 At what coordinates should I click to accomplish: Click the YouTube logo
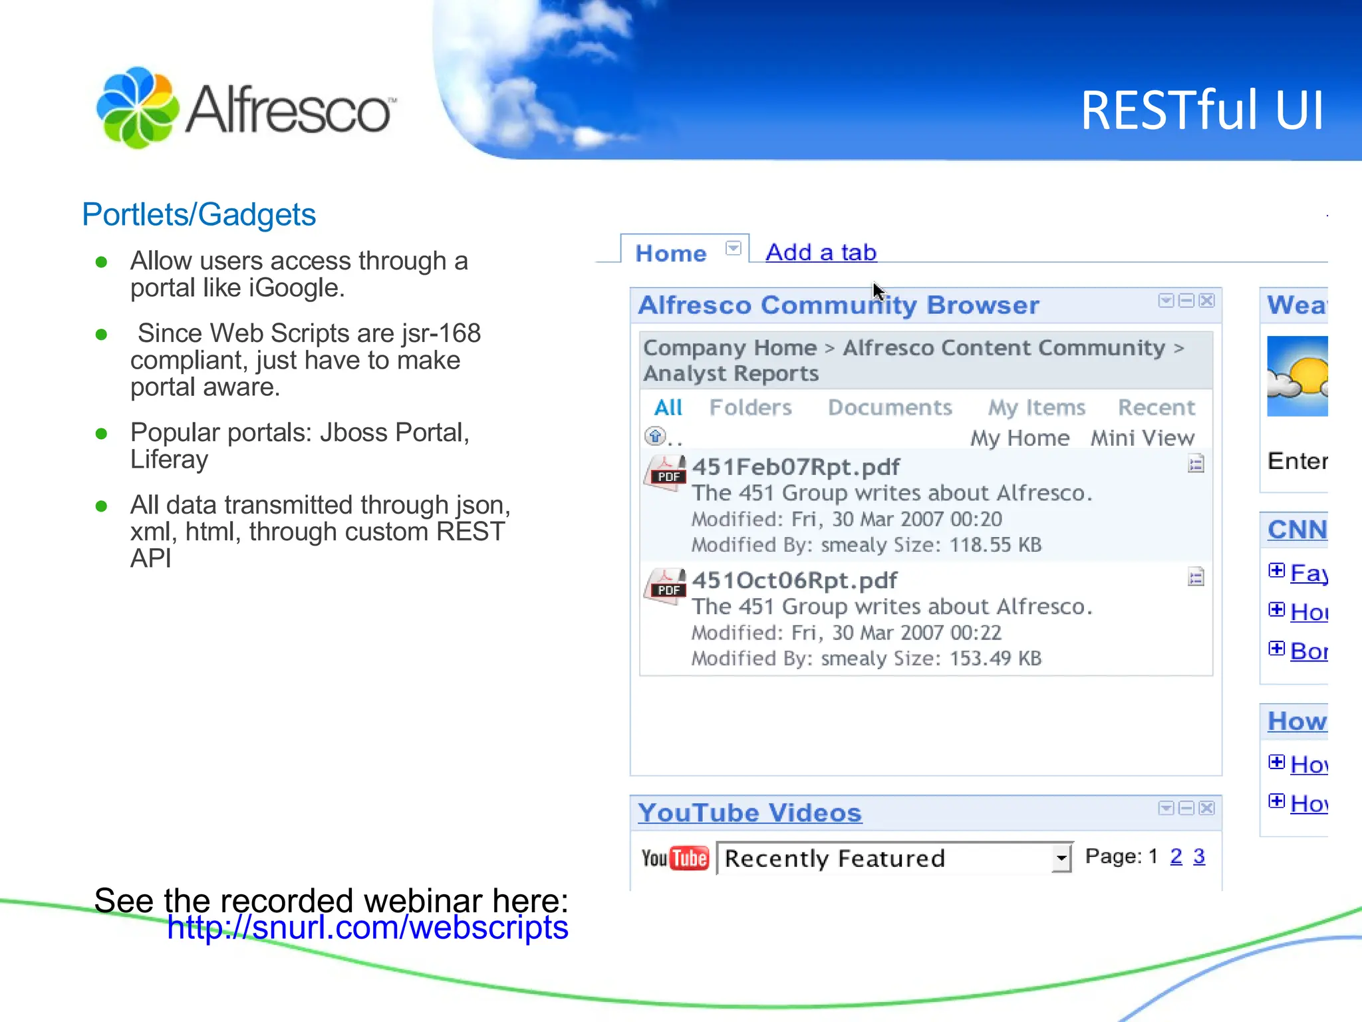[674, 858]
